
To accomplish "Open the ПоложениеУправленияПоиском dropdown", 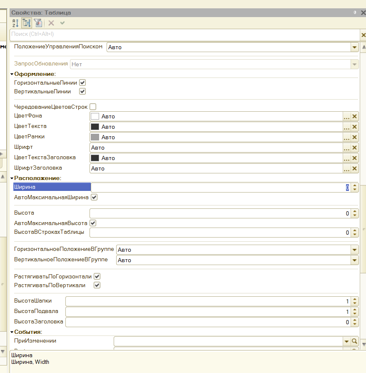I will [354, 48].
